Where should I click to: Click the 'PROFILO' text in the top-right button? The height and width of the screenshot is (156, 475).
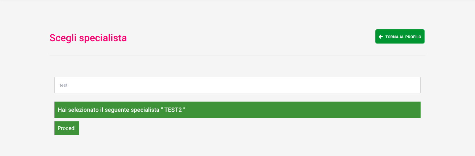tap(413, 37)
